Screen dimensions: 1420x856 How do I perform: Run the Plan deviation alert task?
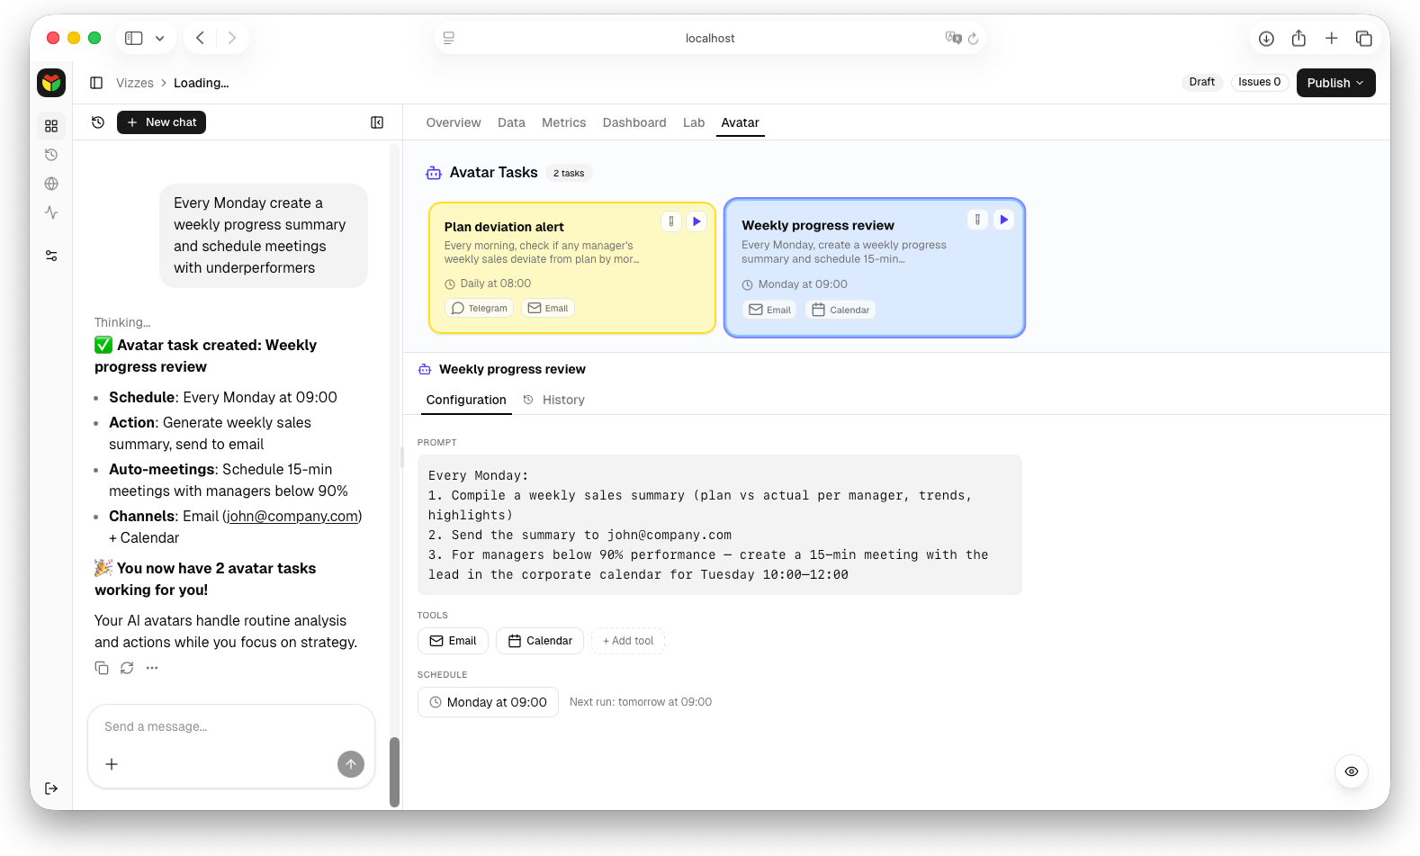(x=697, y=221)
